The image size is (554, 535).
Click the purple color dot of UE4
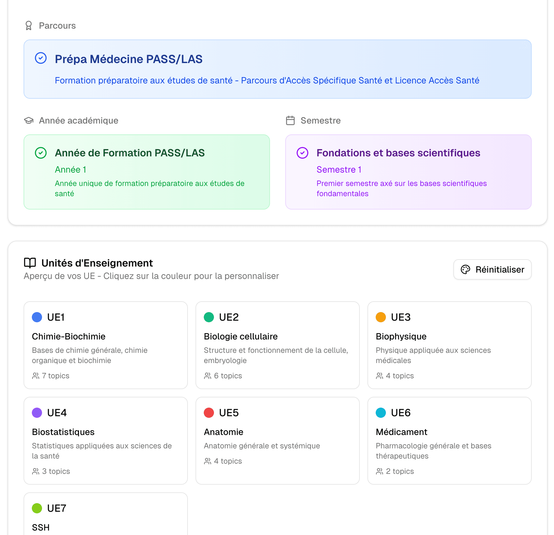[37, 413]
